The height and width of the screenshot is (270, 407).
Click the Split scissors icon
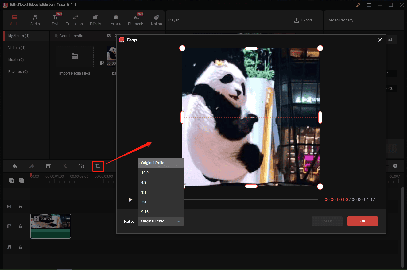click(65, 166)
